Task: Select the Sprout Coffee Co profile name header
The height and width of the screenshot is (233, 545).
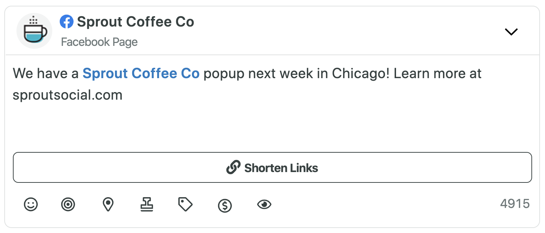Action: (136, 22)
